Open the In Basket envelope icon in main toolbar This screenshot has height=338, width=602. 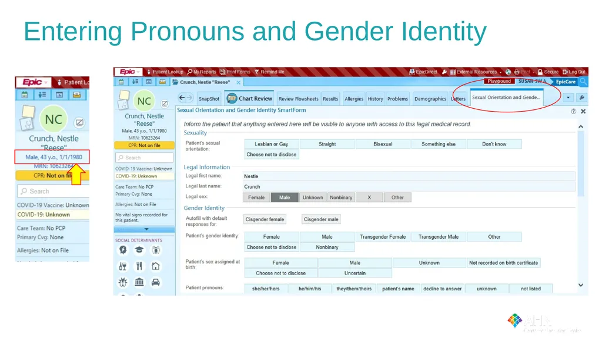[x=162, y=82]
